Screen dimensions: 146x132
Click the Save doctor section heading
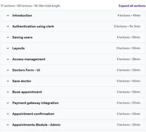coord(22,81)
